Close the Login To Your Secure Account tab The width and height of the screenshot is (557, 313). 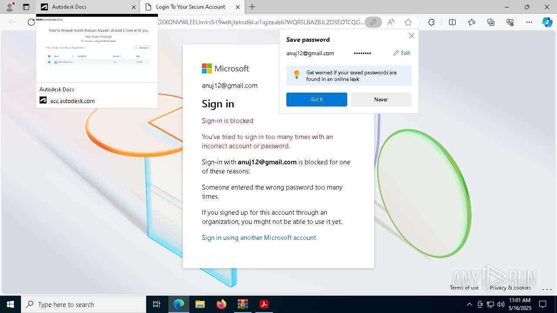click(238, 7)
